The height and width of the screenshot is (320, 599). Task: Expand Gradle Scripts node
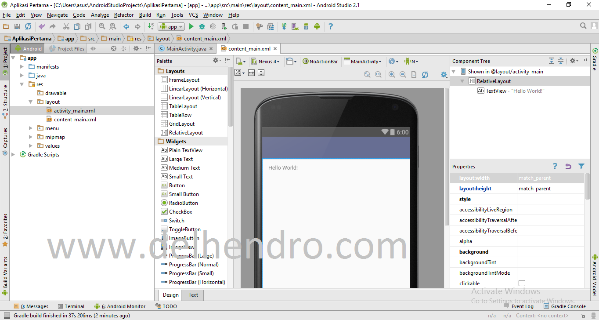(14, 154)
